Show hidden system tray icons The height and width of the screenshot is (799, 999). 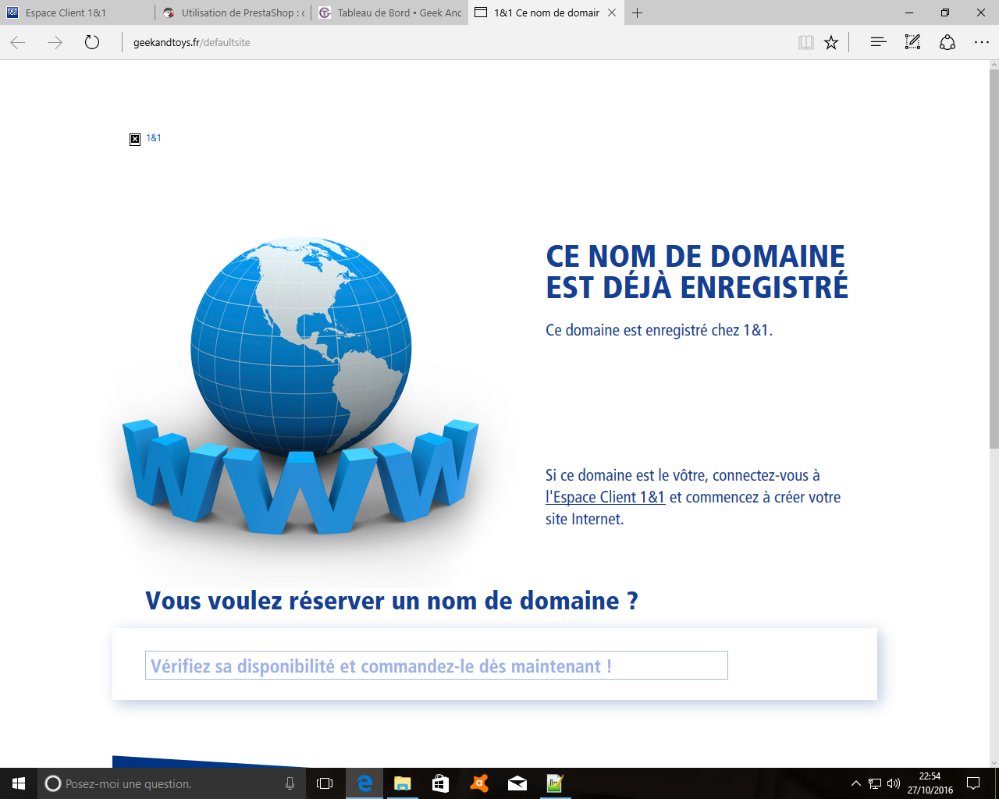click(x=855, y=783)
